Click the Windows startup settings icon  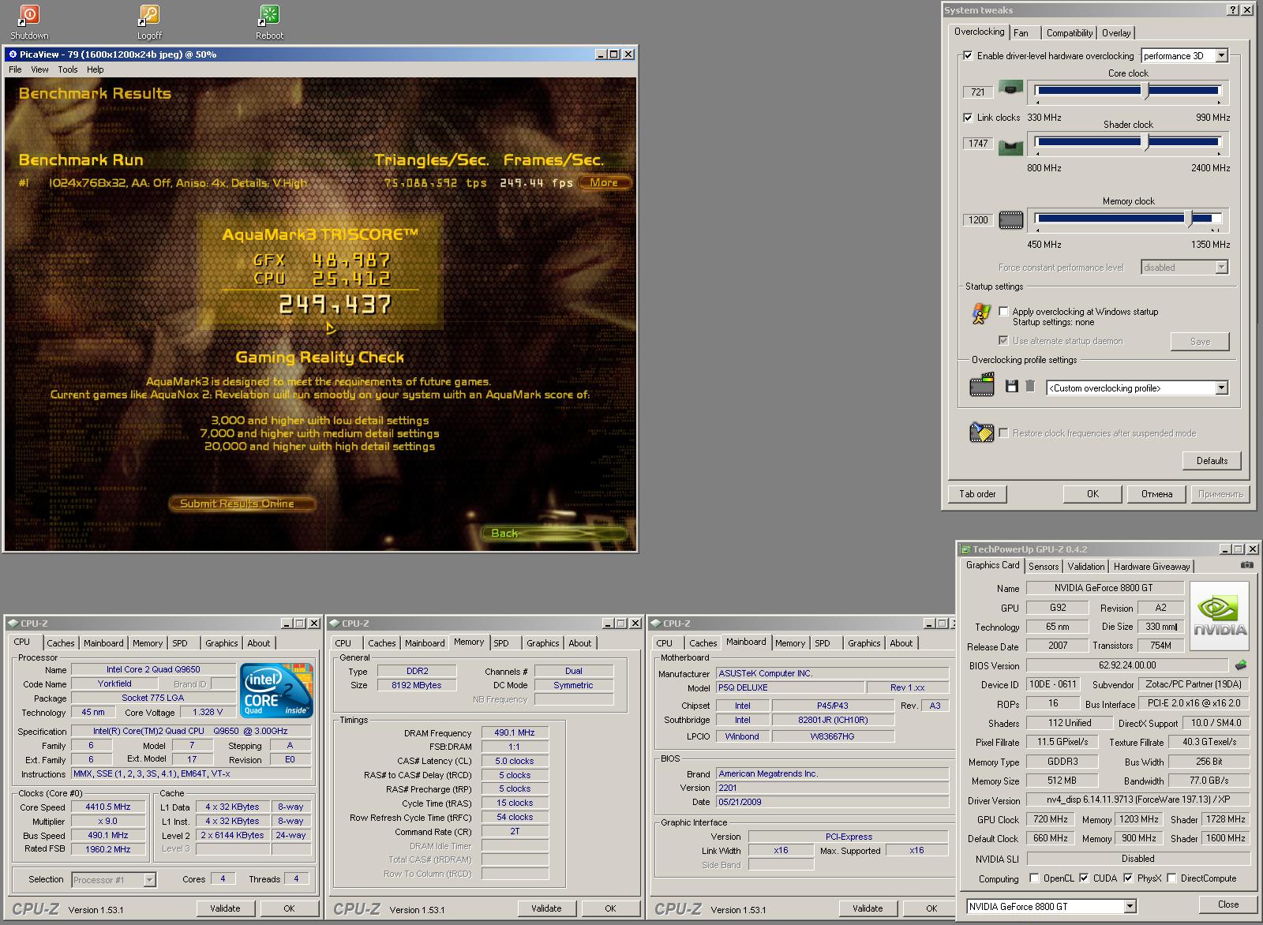point(980,314)
